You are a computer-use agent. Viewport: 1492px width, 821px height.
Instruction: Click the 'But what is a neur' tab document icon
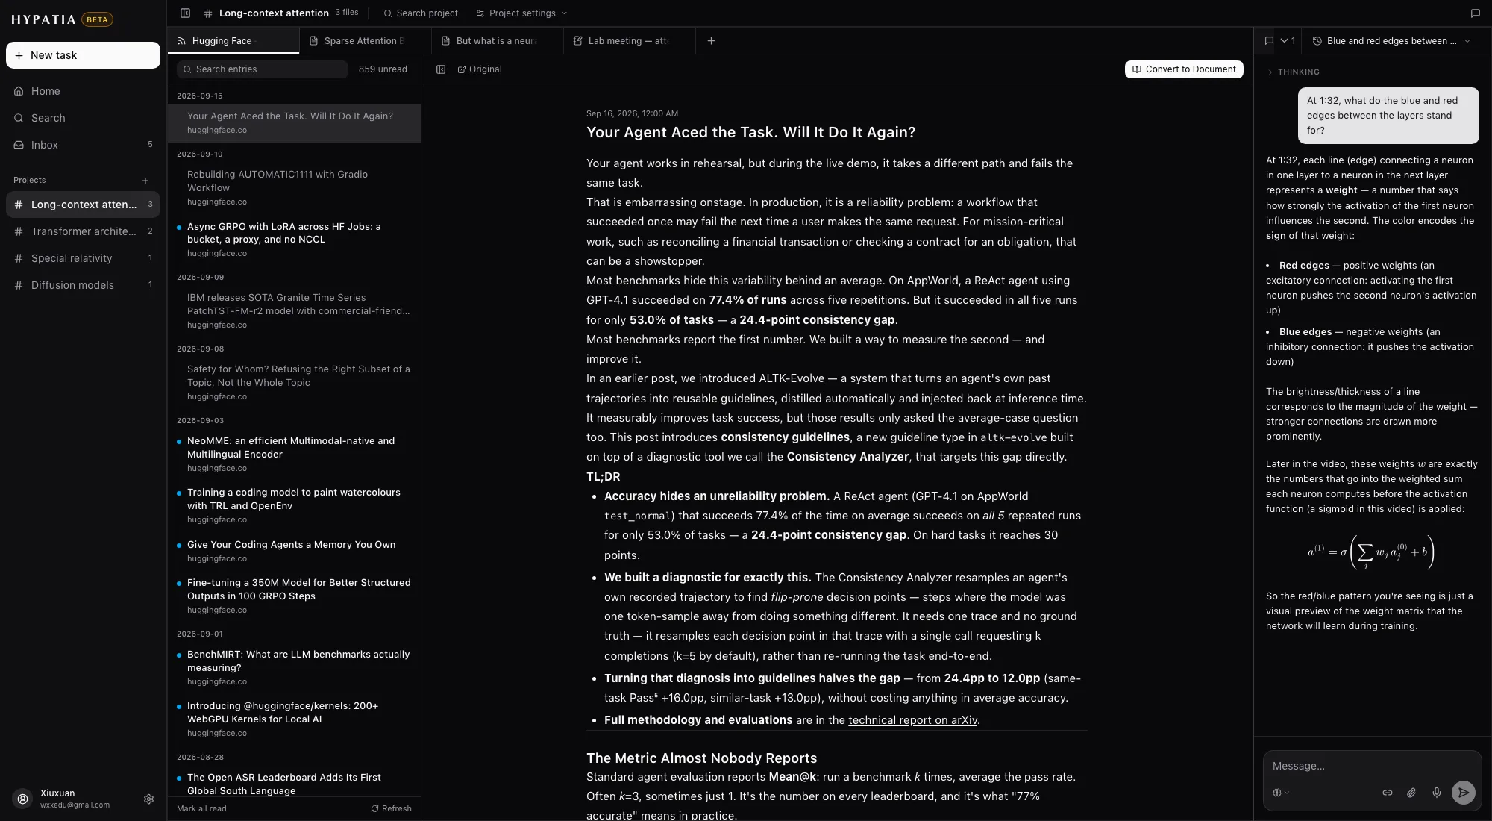[446, 41]
